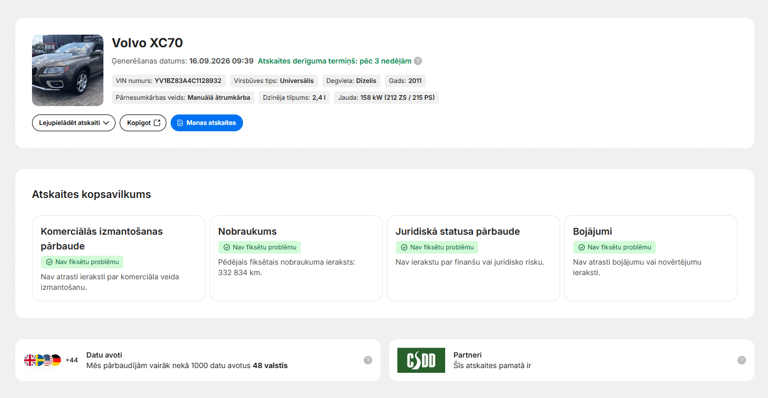
Task: Click the status badge in Nobraukums card
Action: click(259, 247)
